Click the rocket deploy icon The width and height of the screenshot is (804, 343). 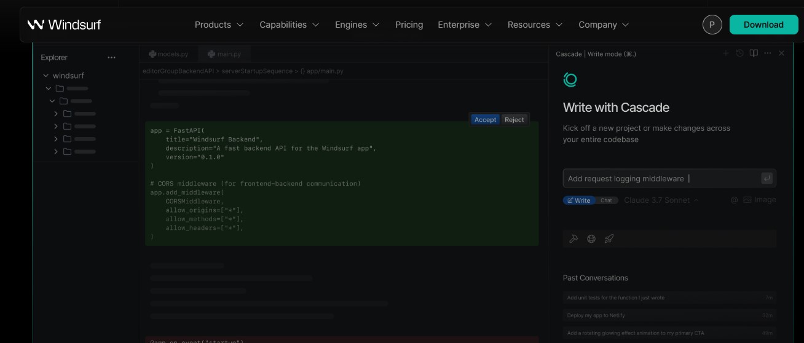pos(609,239)
